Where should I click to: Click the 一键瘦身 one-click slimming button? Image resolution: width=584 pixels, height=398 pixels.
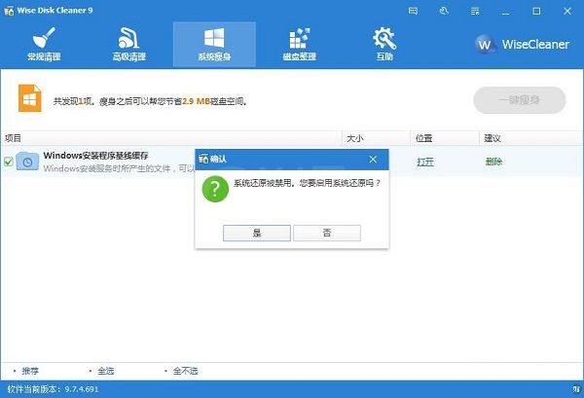(520, 100)
